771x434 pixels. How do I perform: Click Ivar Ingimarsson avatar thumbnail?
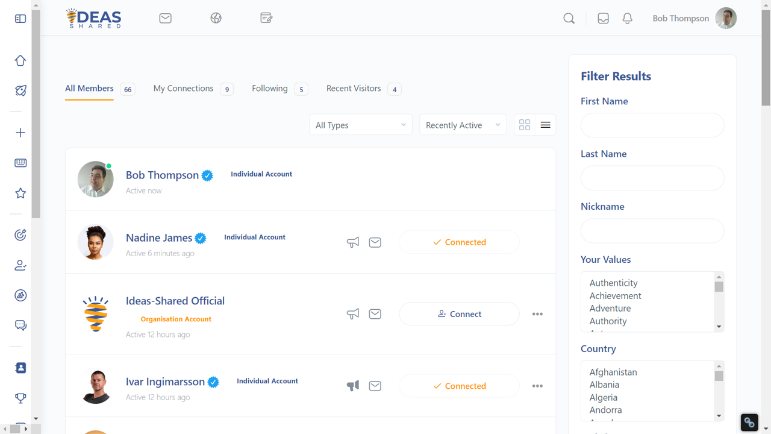(96, 386)
